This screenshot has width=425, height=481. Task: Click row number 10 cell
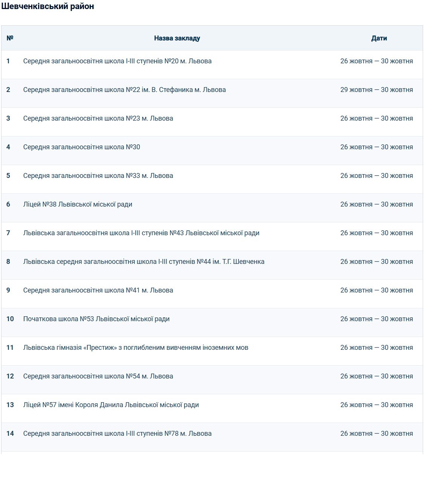(x=10, y=319)
